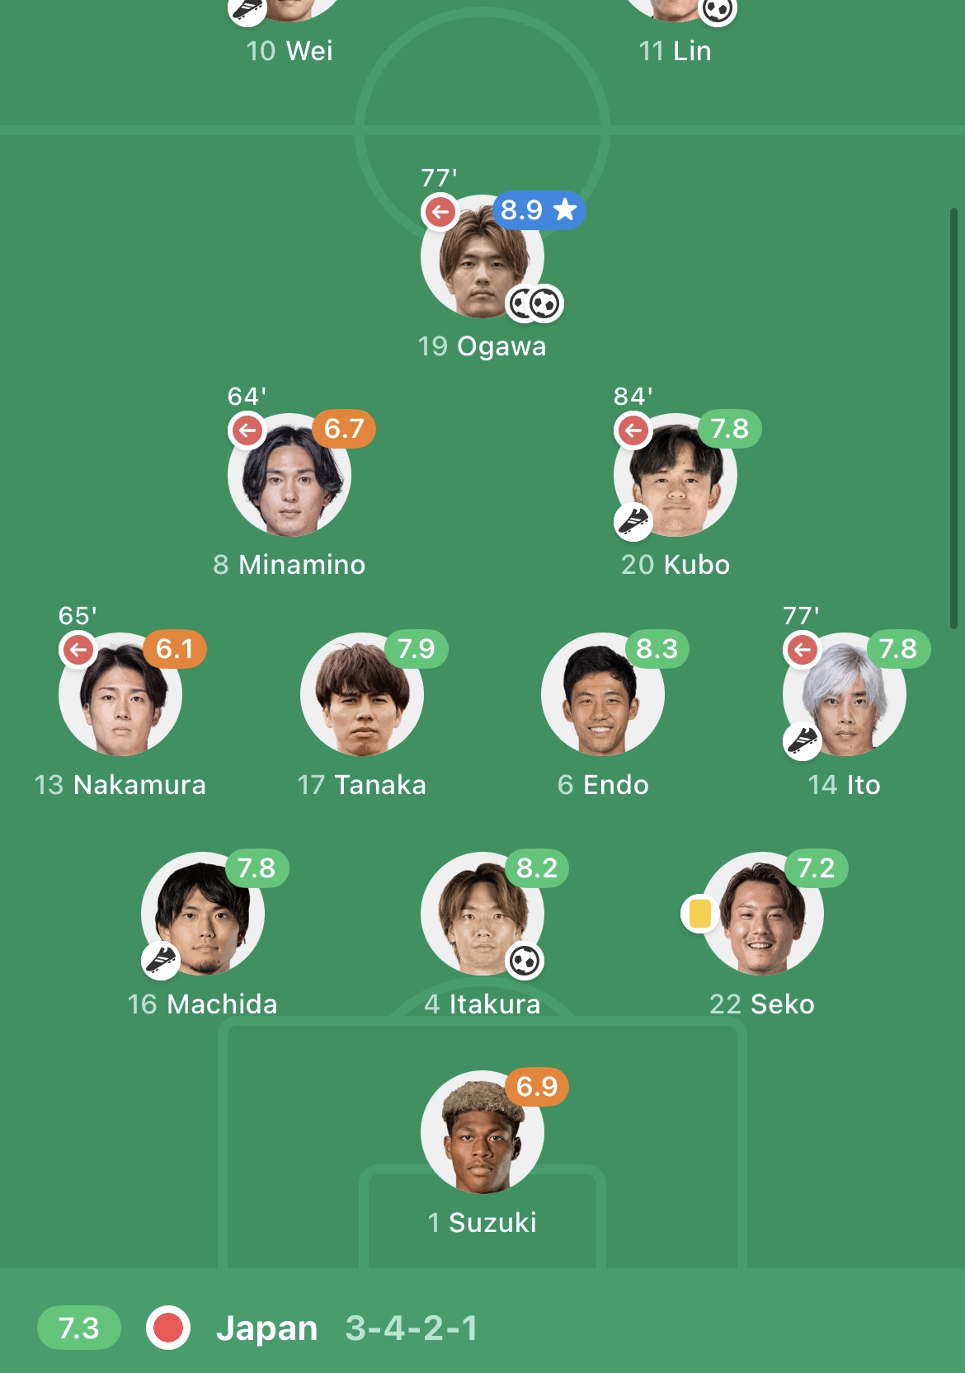
Task: Tap Minamino's red substitution arrow
Action: click(247, 430)
